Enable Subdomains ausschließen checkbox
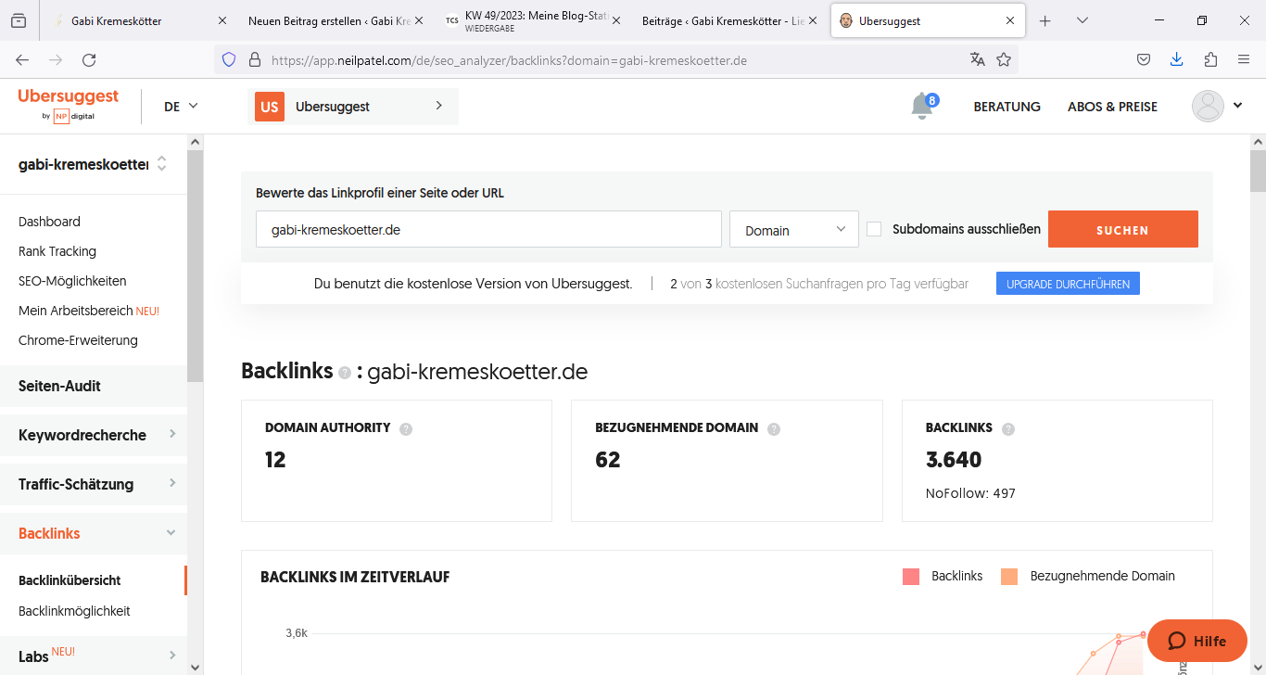 pos(874,229)
